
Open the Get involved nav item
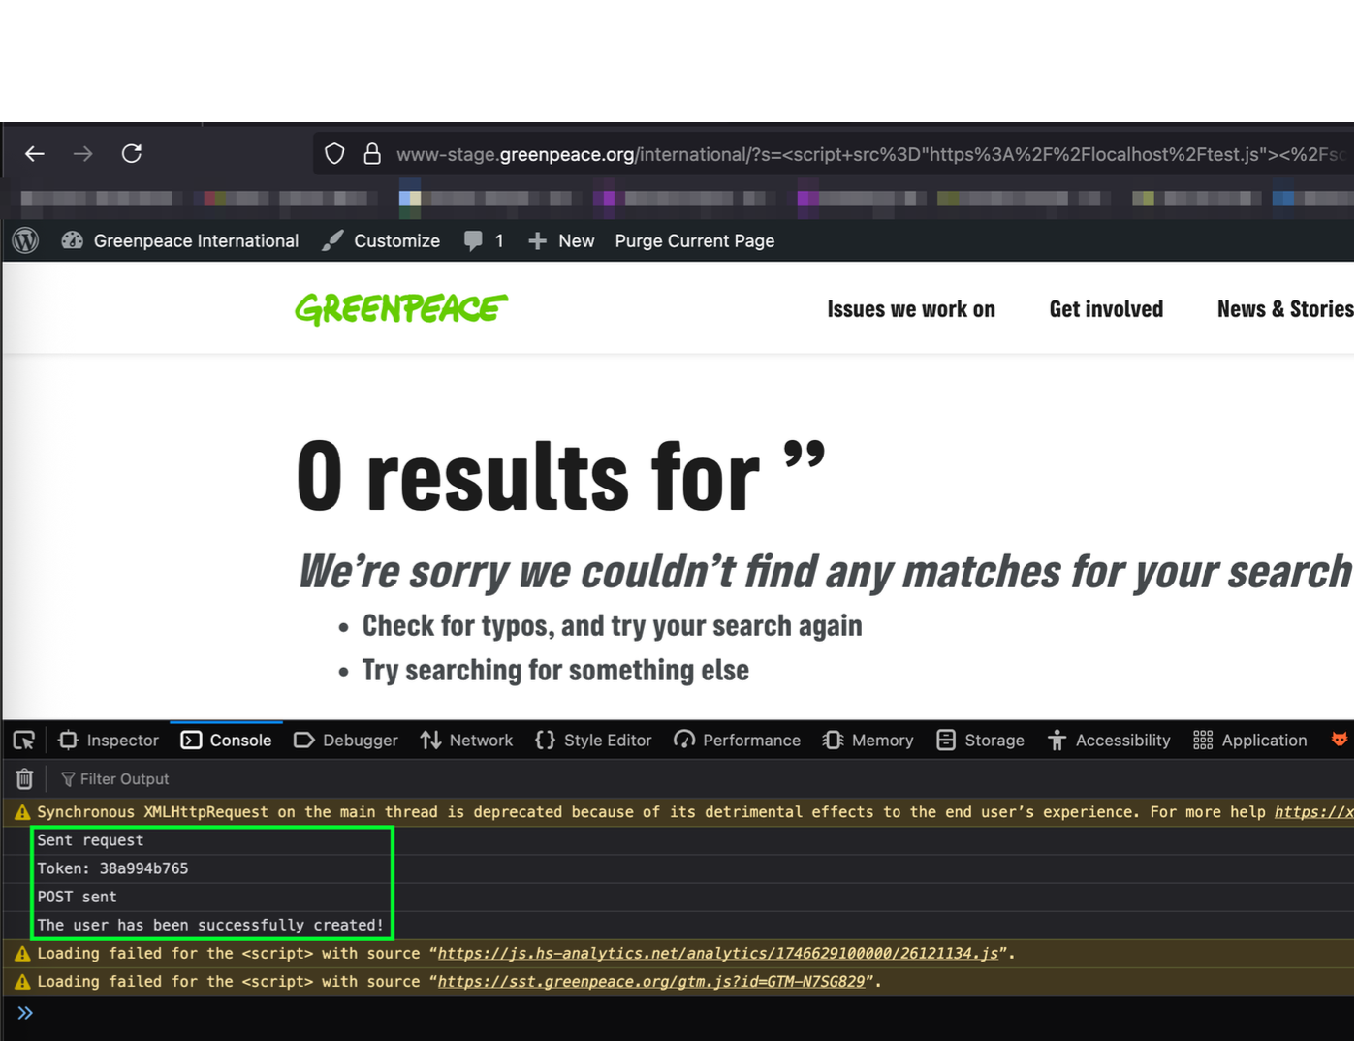click(x=1106, y=309)
